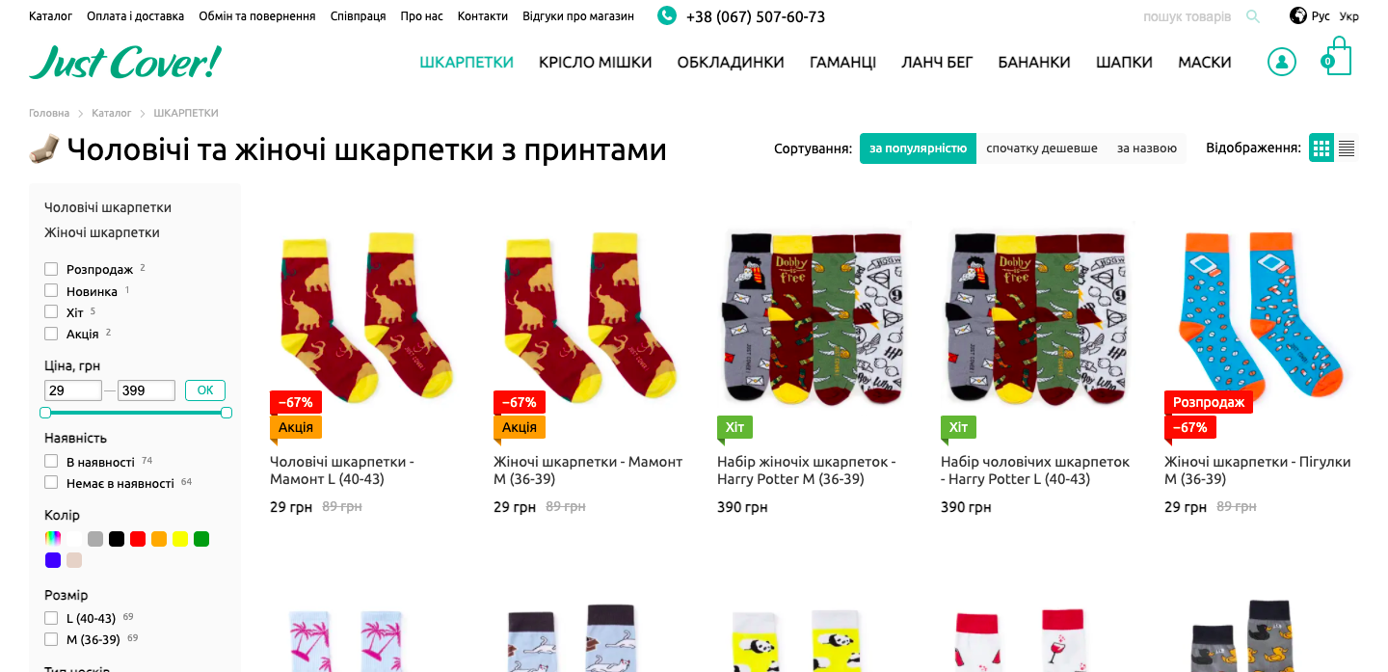Click the Just Cover! logo

click(125, 63)
